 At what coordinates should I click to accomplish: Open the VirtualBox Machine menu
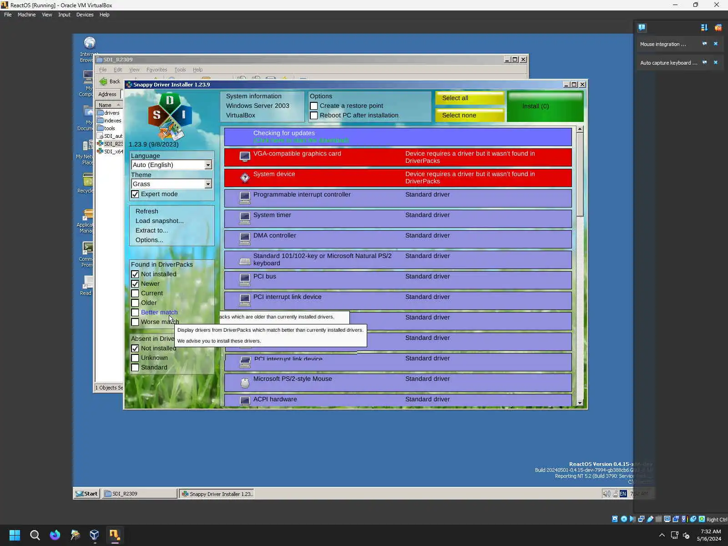click(26, 15)
